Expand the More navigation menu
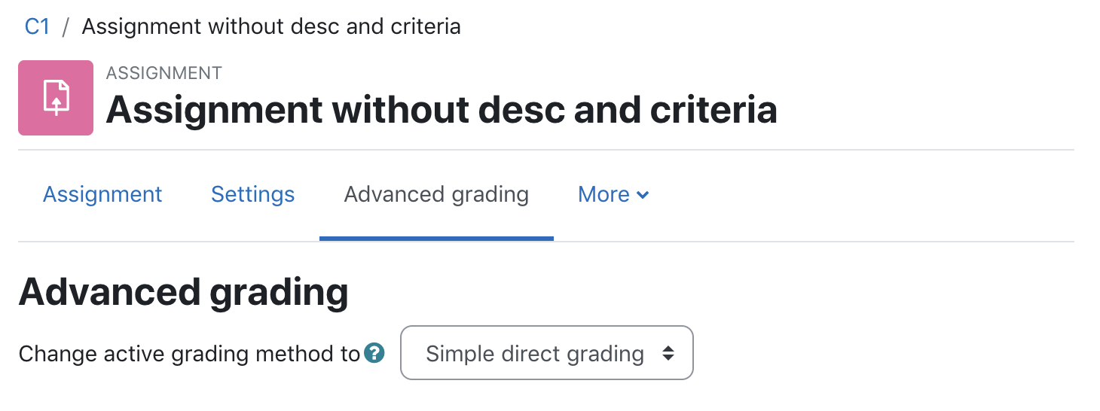Image resolution: width=1100 pixels, height=411 pixels. (613, 194)
